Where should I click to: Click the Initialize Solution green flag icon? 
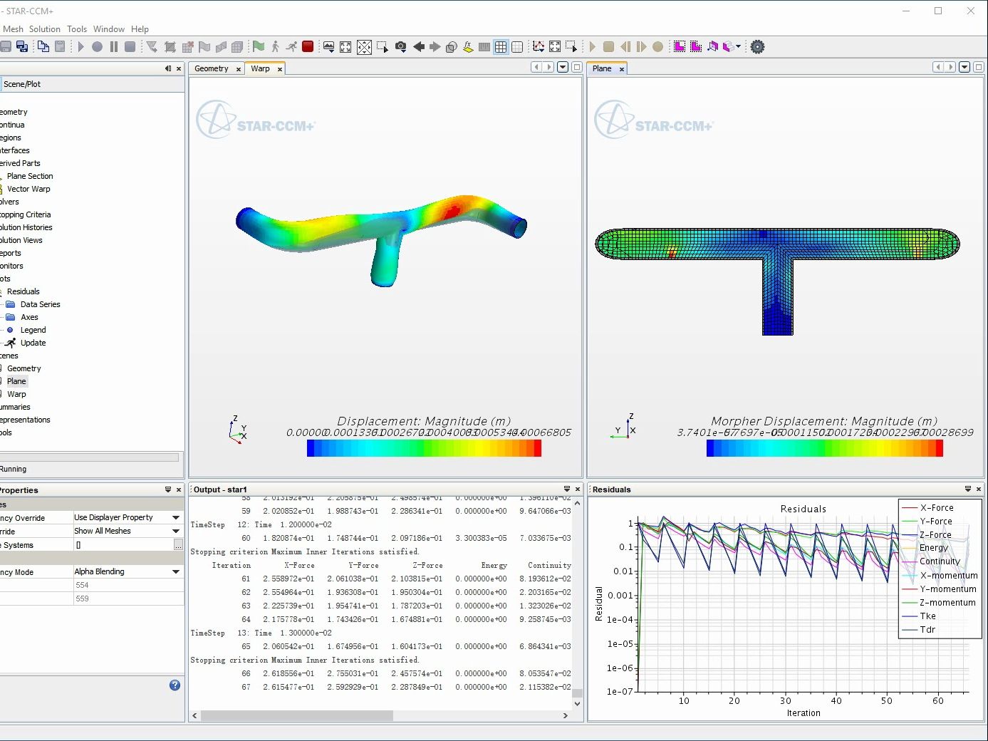click(x=258, y=46)
